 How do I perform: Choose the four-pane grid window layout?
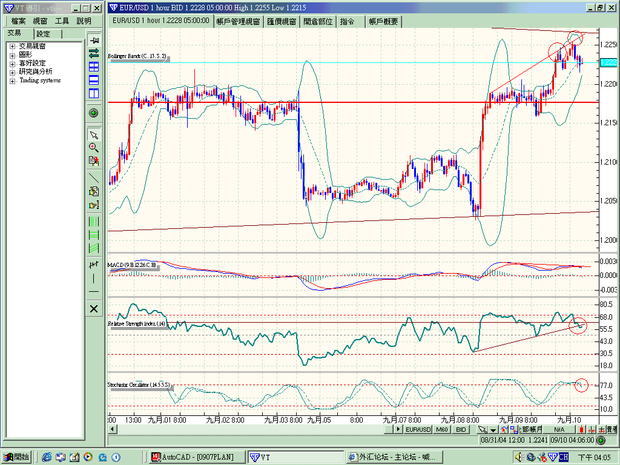point(93,67)
